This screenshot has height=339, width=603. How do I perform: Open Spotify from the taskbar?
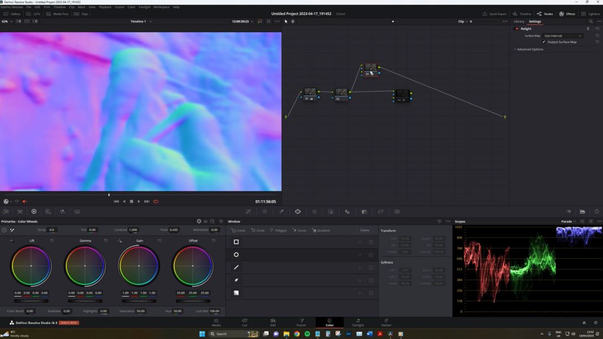[307, 334]
